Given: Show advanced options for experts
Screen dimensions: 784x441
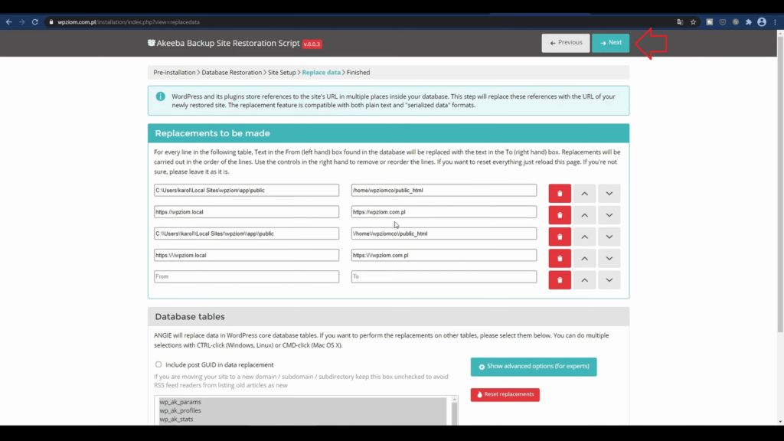Looking at the screenshot, I should point(533,367).
